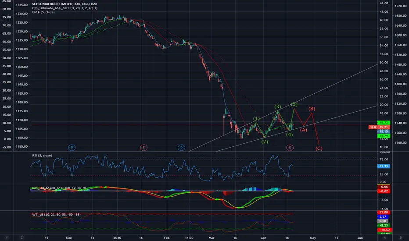The height and width of the screenshot is (241, 409).
Task: Click the blue 51.33 RSI value tag
Action: pyautogui.click(x=384, y=166)
